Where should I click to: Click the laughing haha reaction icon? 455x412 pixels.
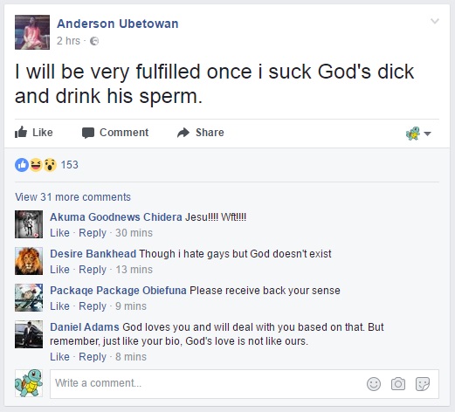[36, 165]
